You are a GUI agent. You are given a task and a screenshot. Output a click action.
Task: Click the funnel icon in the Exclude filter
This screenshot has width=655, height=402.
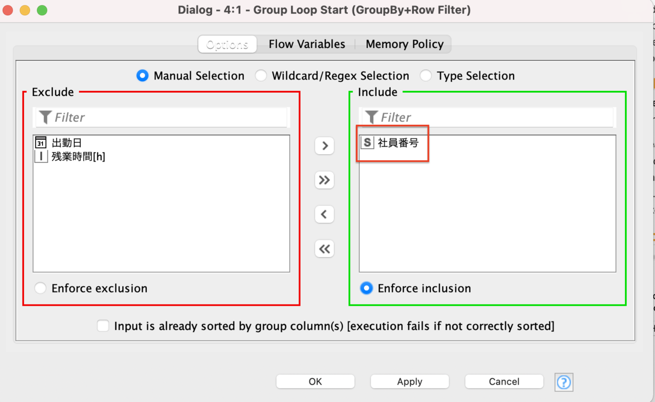click(x=45, y=117)
